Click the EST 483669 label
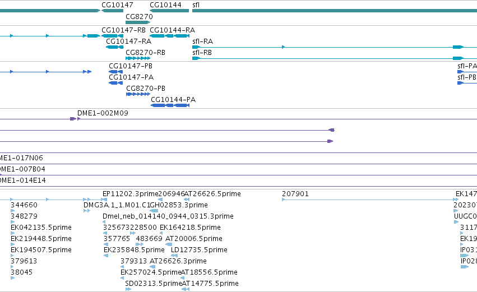Screen dimensions: 477x292 click(x=149, y=239)
